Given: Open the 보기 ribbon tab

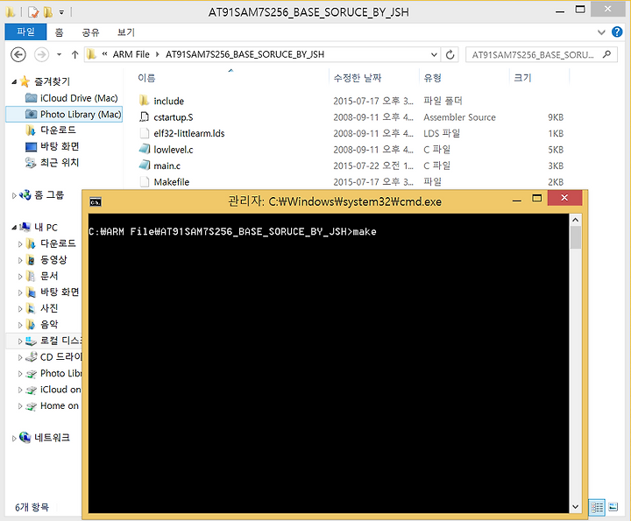Looking at the screenshot, I should [126, 32].
